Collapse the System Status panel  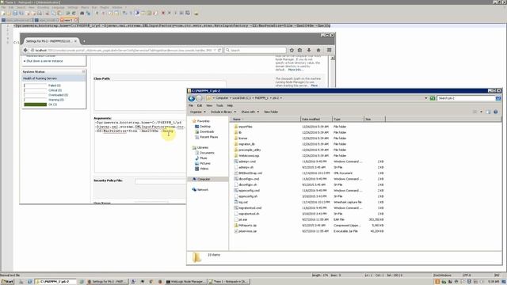(83, 72)
